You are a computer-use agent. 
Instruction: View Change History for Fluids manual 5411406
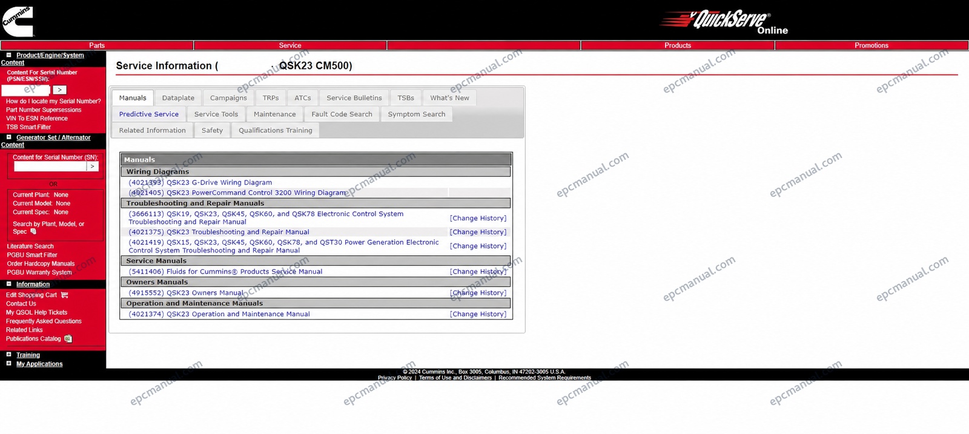pos(478,272)
